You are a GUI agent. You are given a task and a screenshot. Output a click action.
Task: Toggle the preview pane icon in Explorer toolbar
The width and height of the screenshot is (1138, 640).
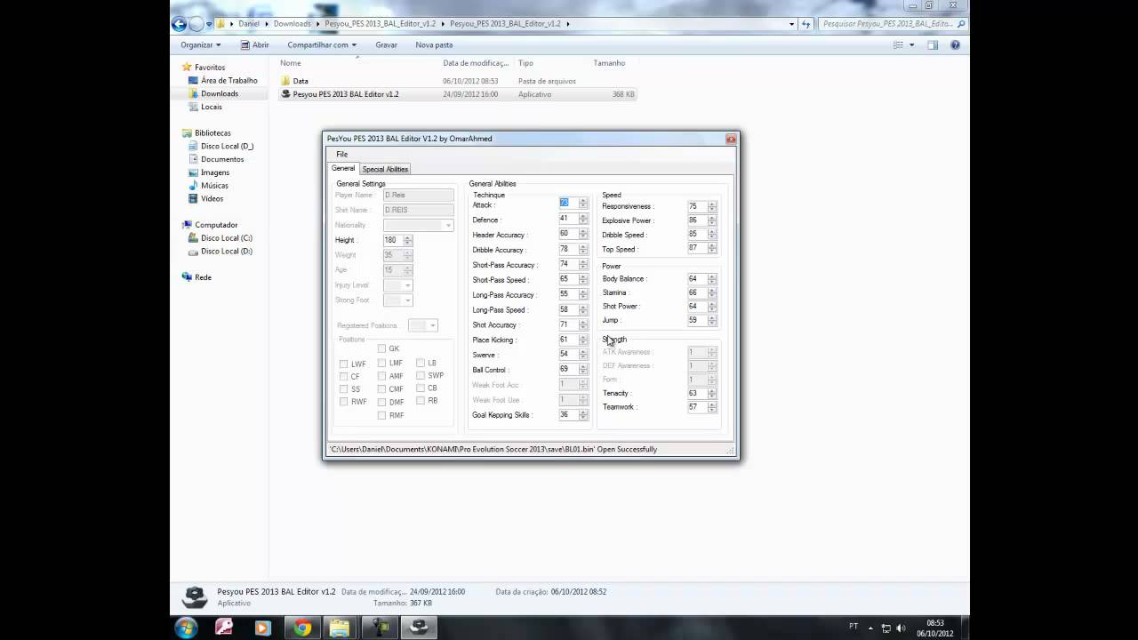933,44
